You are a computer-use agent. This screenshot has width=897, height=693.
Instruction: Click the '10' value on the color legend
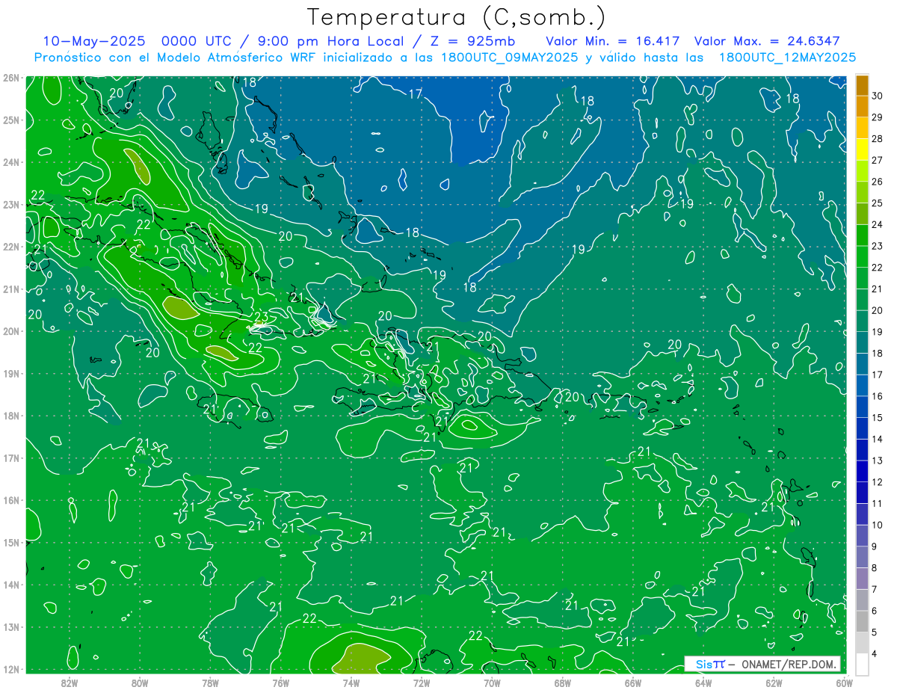[x=878, y=525]
